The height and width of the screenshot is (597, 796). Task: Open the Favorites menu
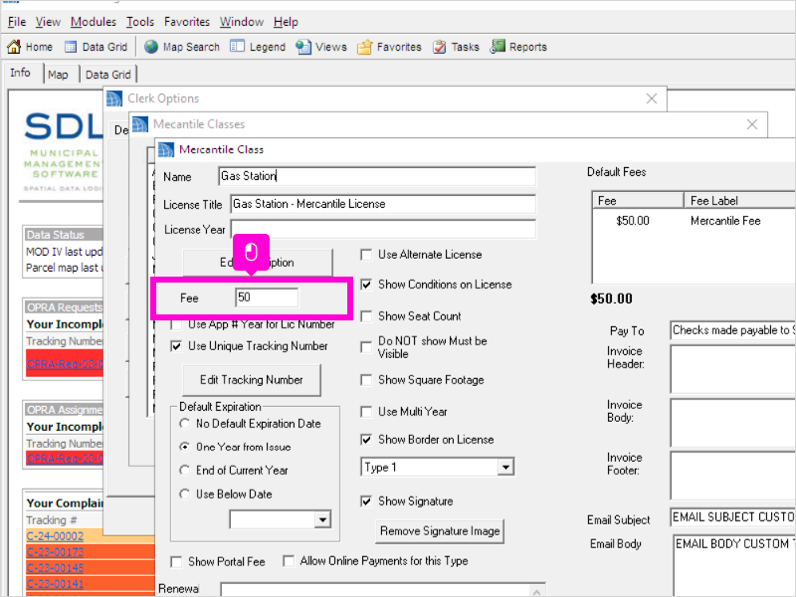(x=187, y=22)
